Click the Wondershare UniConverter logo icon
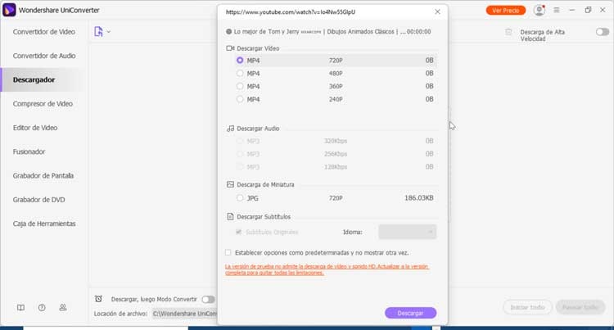The width and height of the screenshot is (614, 330). pos(9,10)
